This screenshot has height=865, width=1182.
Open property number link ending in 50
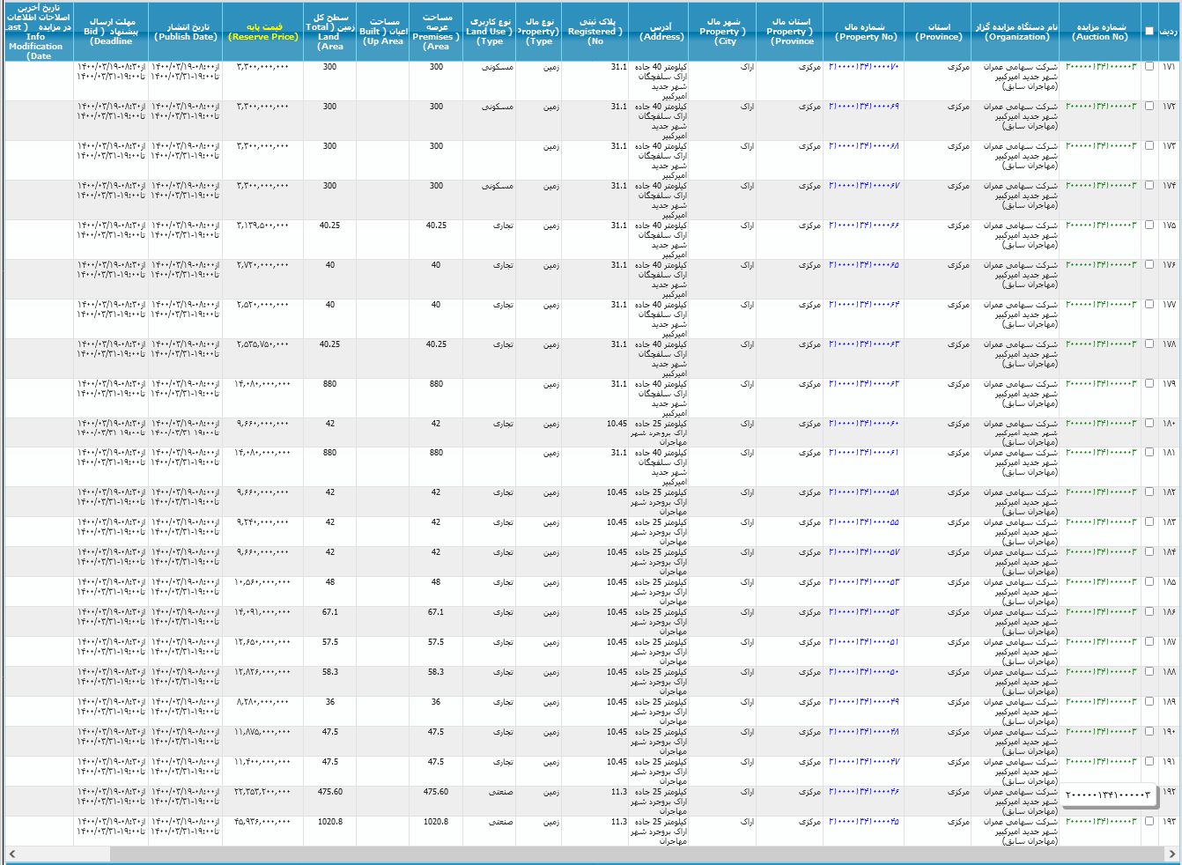(x=864, y=672)
